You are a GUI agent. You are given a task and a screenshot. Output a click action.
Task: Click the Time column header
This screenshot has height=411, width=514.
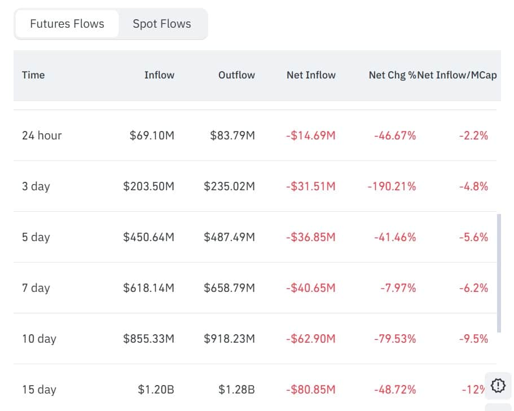(x=33, y=75)
